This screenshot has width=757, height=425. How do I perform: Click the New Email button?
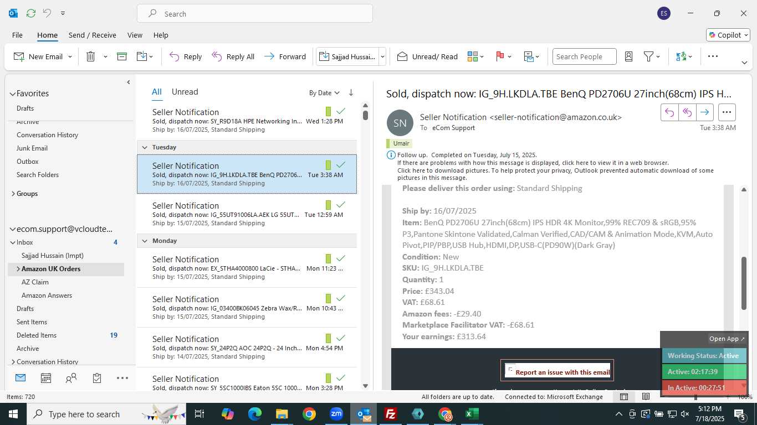38,56
